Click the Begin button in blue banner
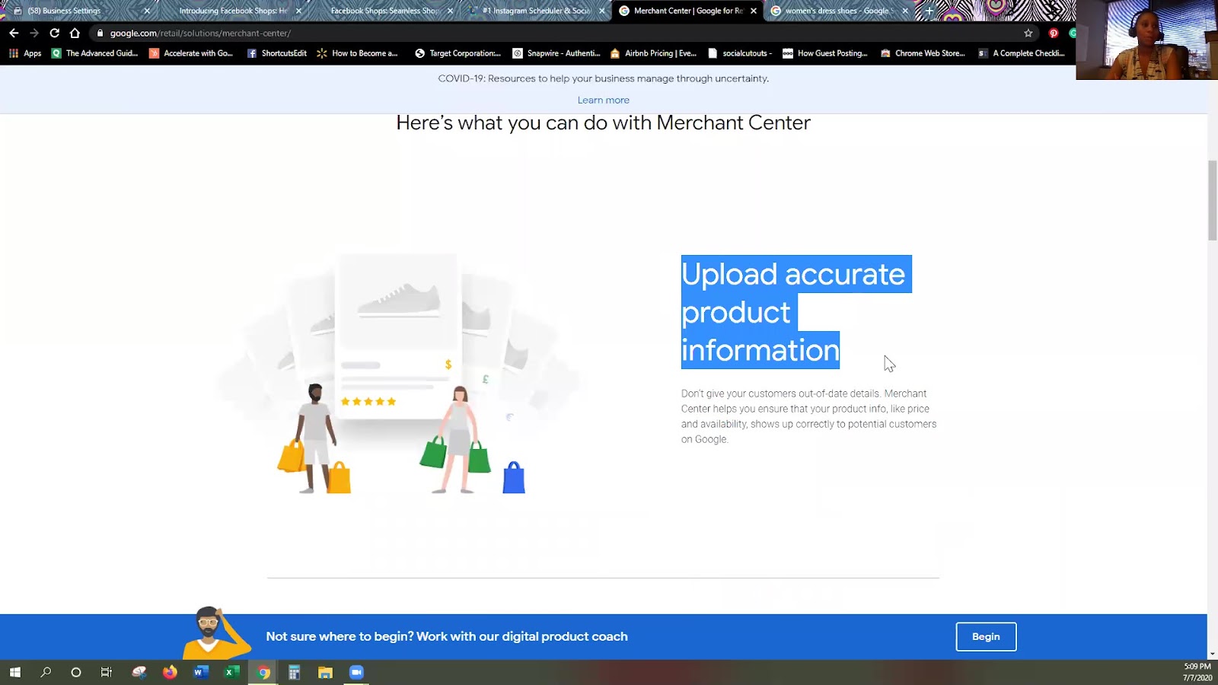Image resolution: width=1218 pixels, height=685 pixels. 986,636
